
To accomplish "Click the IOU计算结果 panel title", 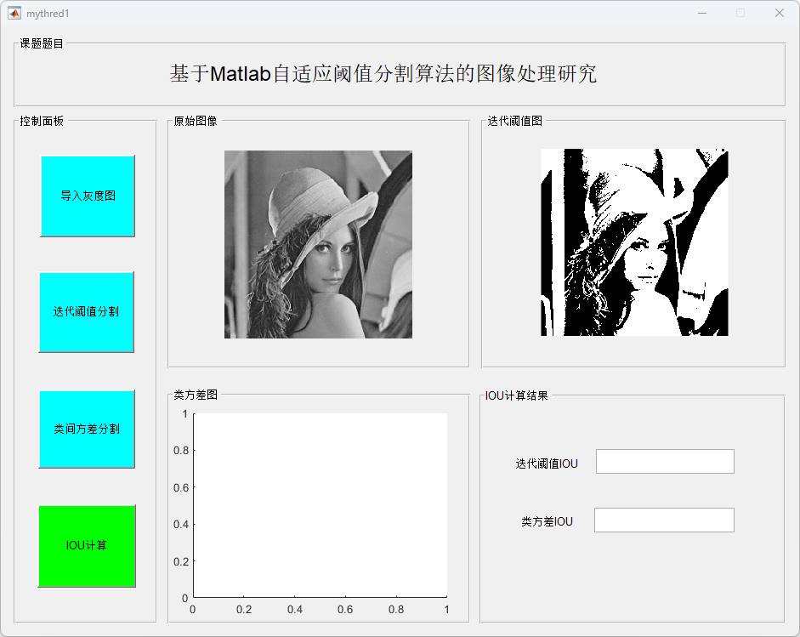I will [516, 395].
